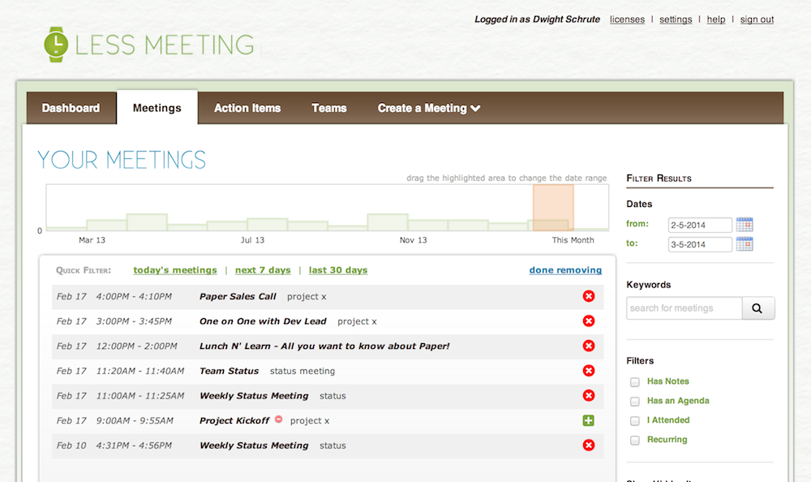Click the Has an Agenda filter label
Screen dimensions: 811x482
(x=678, y=401)
